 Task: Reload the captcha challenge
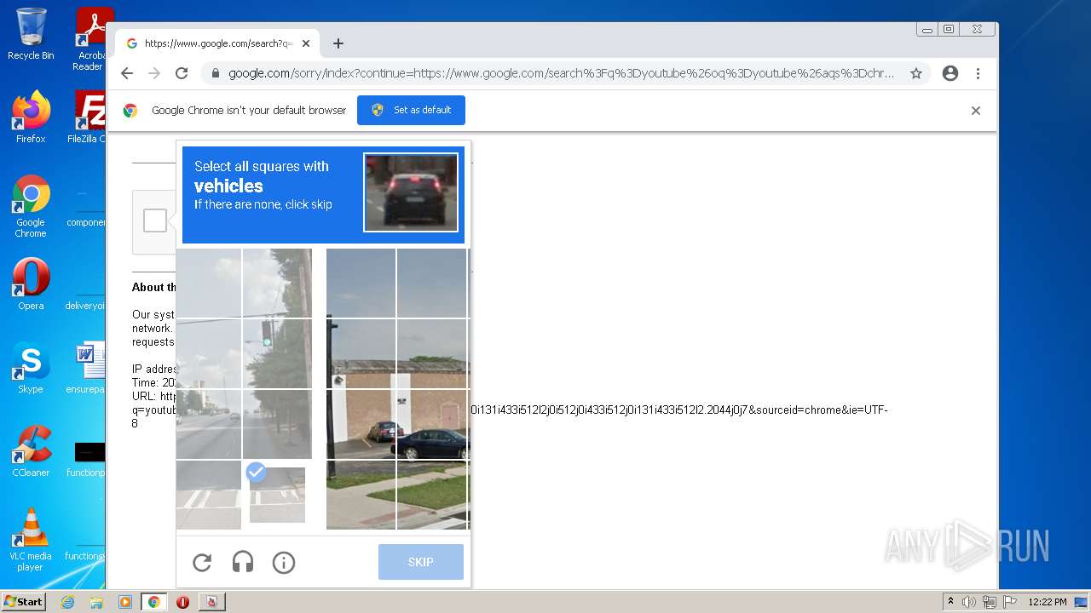[x=202, y=562]
